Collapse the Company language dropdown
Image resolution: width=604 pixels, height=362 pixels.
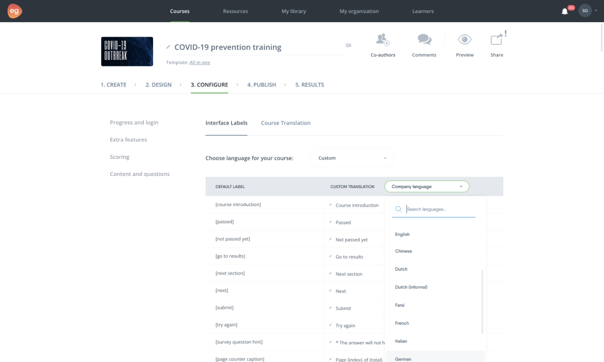tap(427, 187)
